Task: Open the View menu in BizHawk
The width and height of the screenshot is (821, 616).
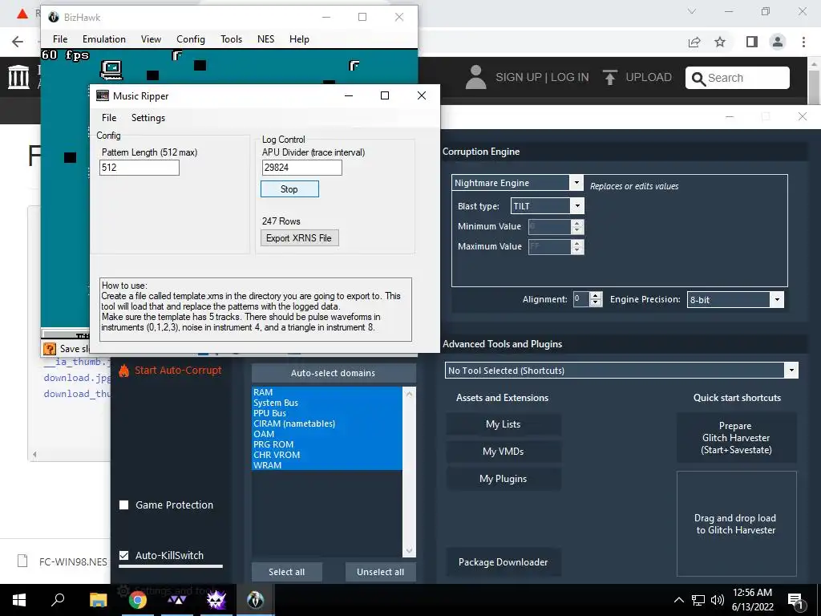Action: click(151, 39)
